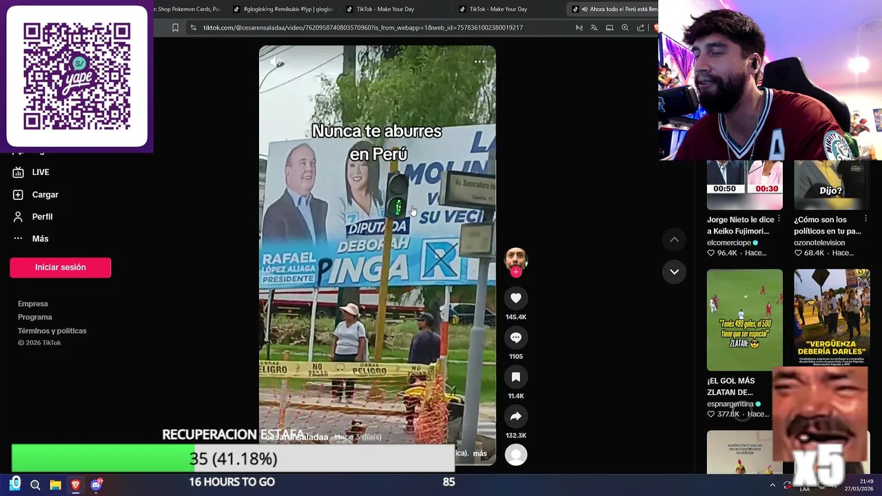Share the video via arrow icon
882x496 pixels.
point(516,416)
